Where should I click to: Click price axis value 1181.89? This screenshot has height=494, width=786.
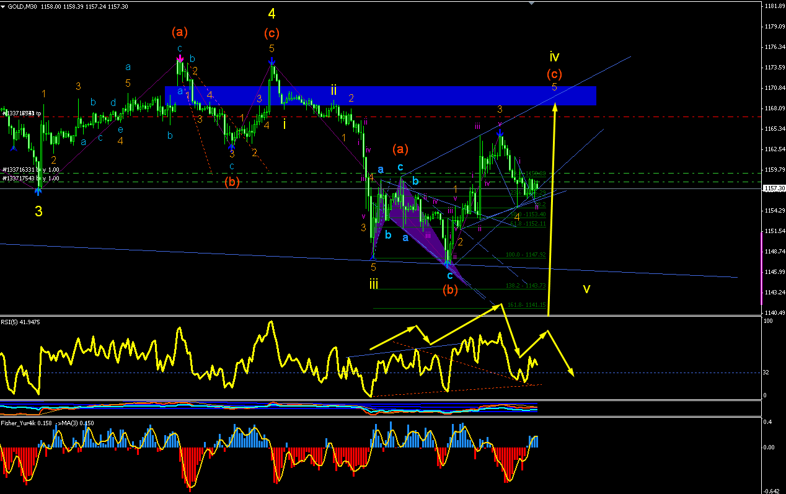775,6
